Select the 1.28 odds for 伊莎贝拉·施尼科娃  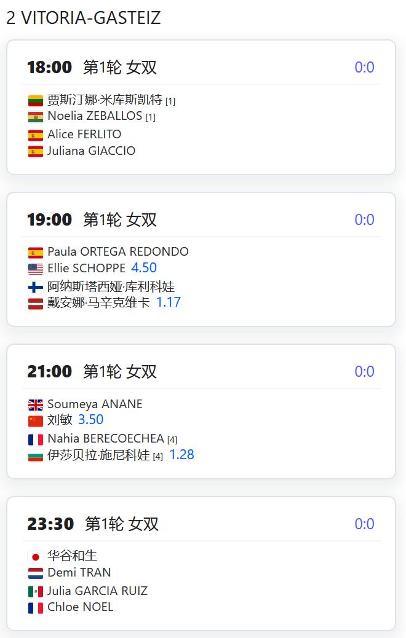pyautogui.click(x=181, y=454)
